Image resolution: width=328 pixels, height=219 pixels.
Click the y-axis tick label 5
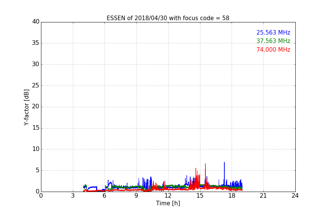[38, 170]
